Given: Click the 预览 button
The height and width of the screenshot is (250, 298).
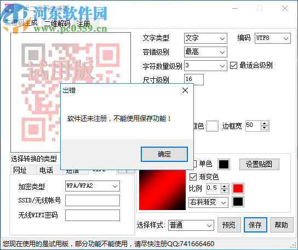Looking at the screenshot, I should tap(229, 225).
